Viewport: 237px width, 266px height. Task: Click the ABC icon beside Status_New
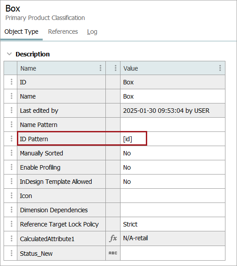113,253
